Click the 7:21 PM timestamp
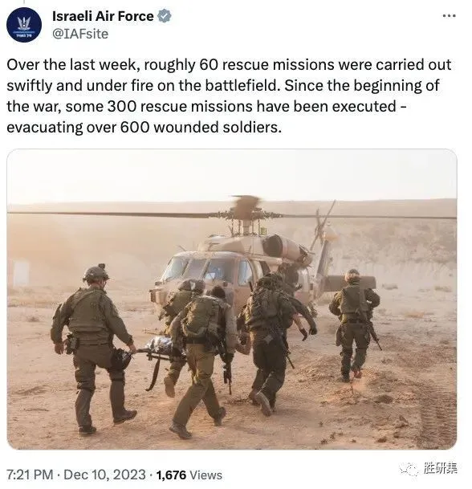This screenshot has height=489, width=472. [30, 475]
